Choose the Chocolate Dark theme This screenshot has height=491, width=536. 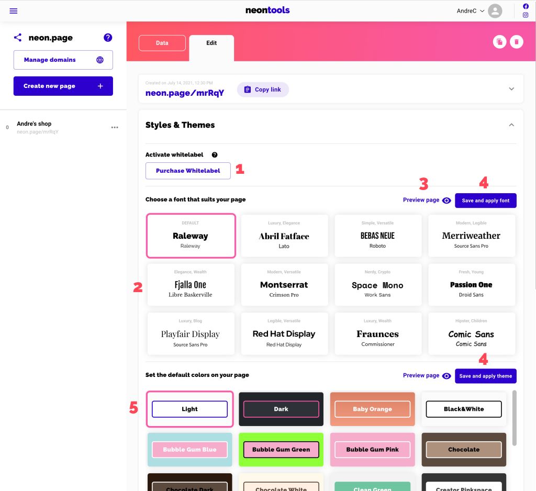(189, 483)
